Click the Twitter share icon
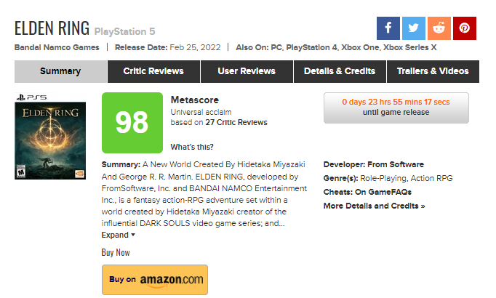 pyautogui.click(x=413, y=28)
